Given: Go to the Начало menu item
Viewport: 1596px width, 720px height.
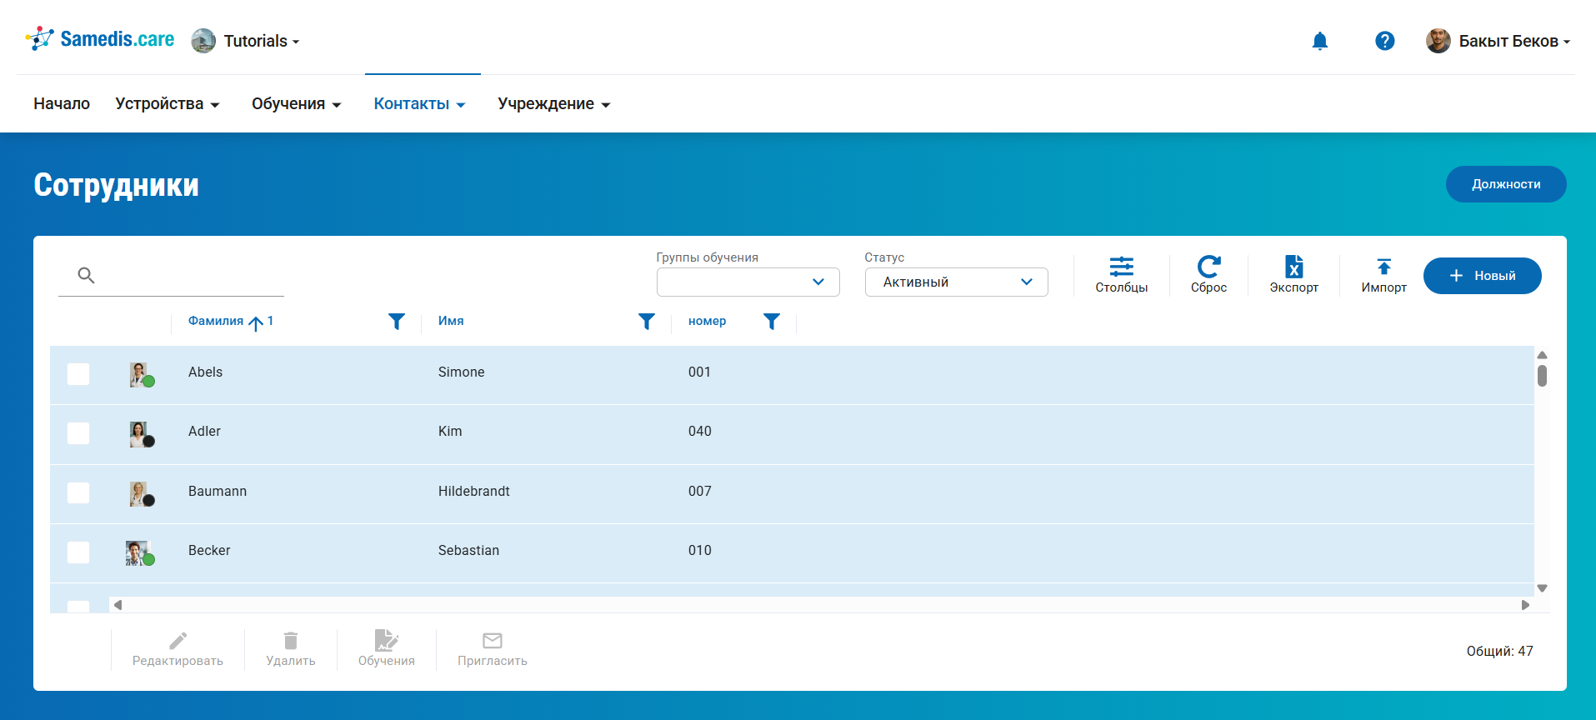Looking at the screenshot, I should [62, 104].
